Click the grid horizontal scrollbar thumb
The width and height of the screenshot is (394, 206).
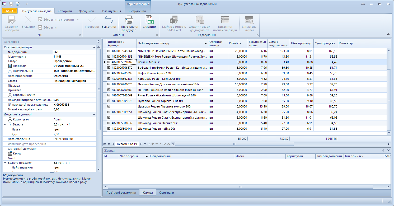click(234, 144)
